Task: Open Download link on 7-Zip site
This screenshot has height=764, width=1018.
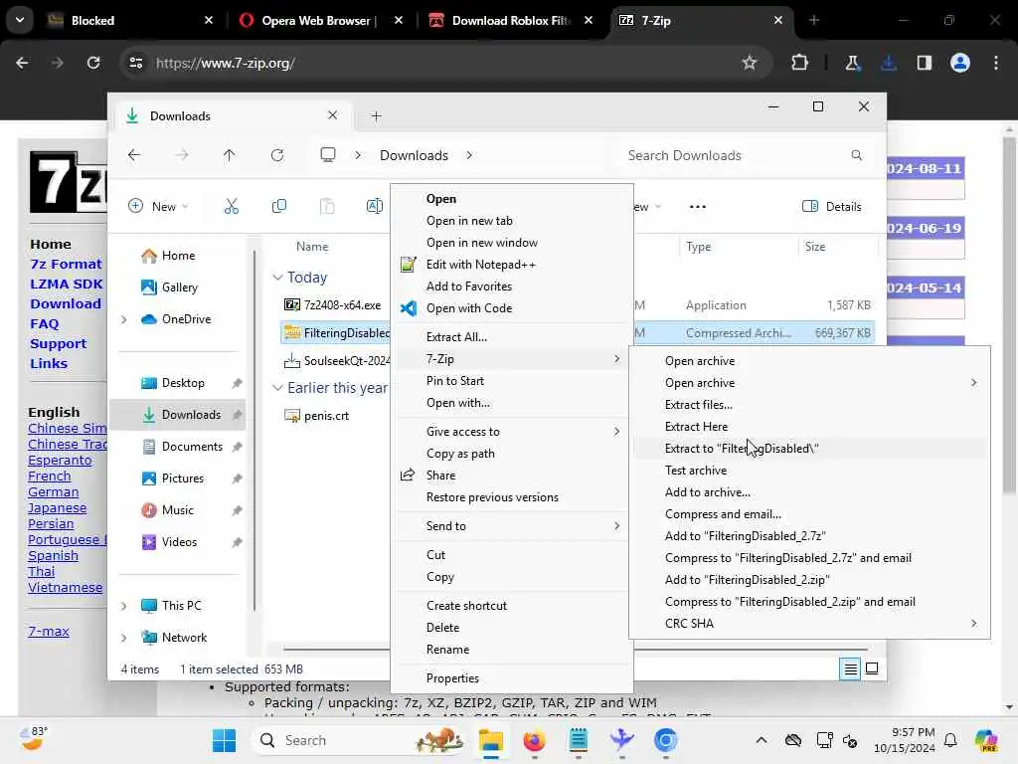Action: coord(66,304)
